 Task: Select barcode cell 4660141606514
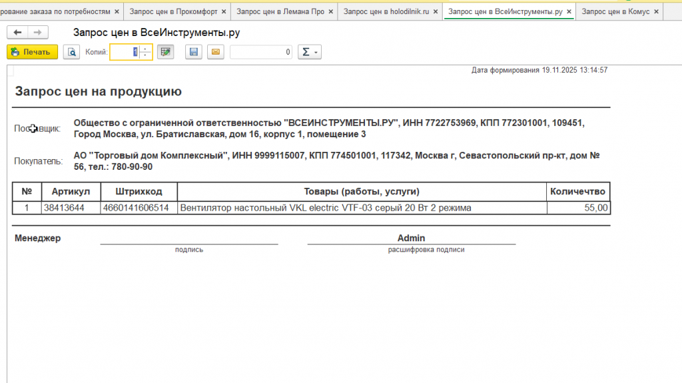click(139, 208)
